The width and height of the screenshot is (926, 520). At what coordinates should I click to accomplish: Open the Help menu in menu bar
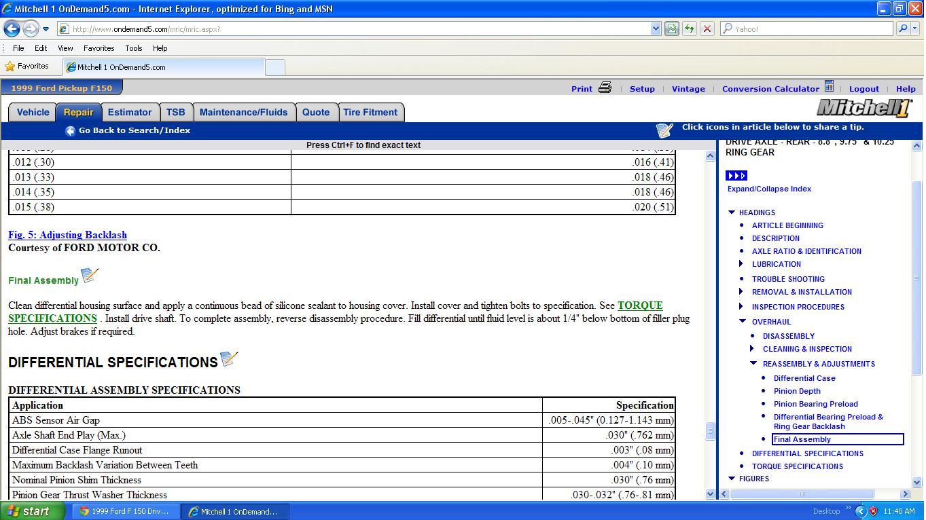[x=160, y=48]
